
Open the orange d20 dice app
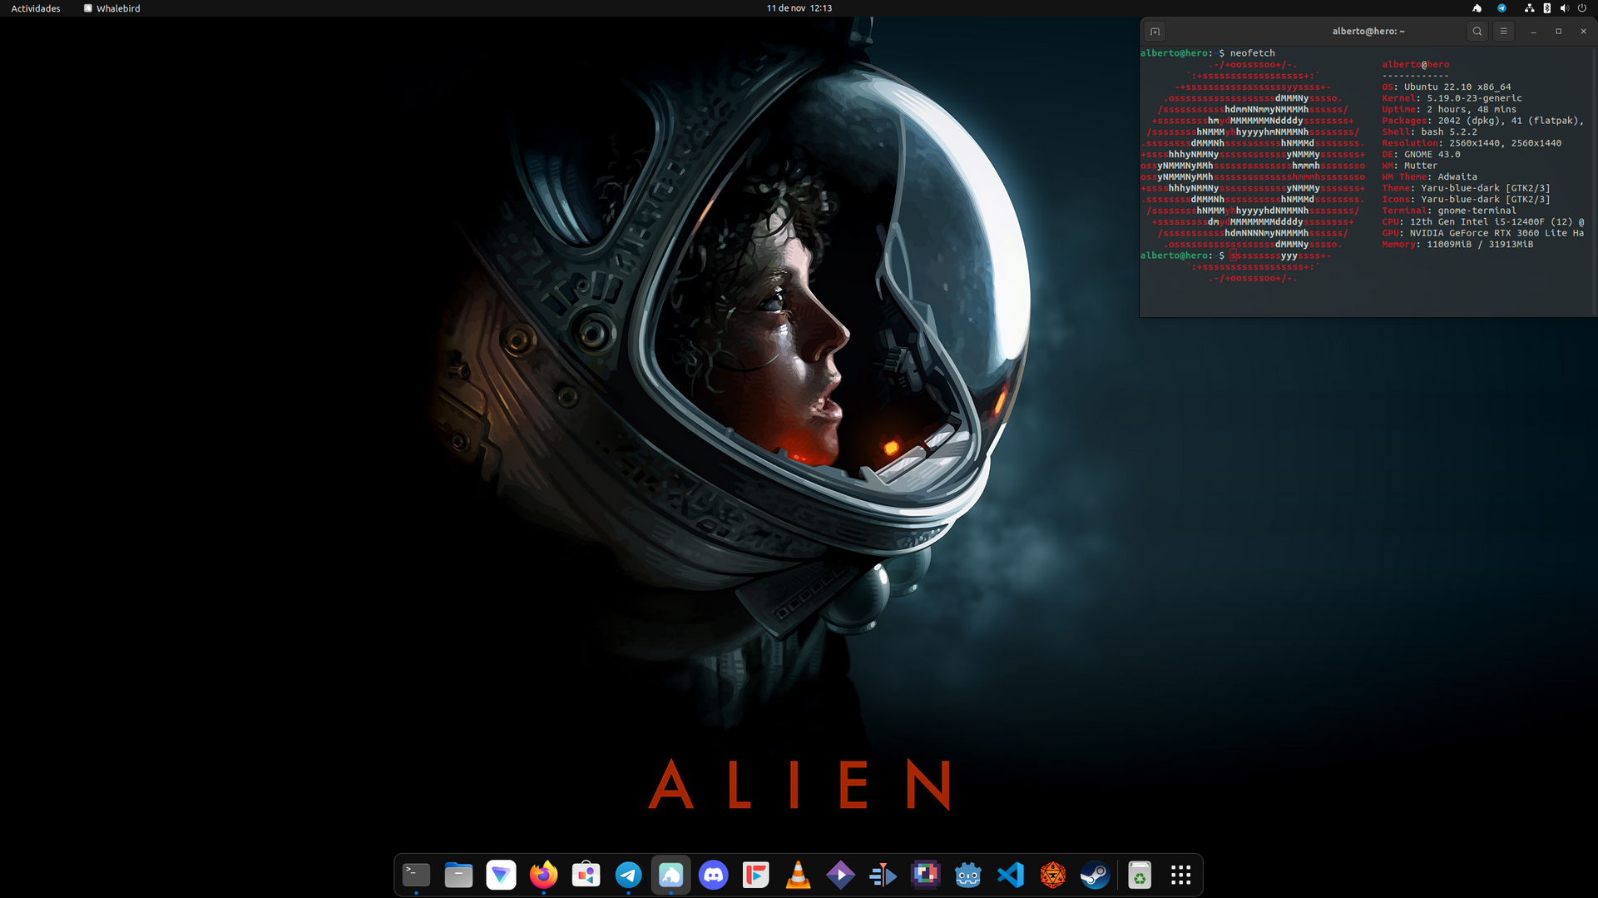[1052, 875]
